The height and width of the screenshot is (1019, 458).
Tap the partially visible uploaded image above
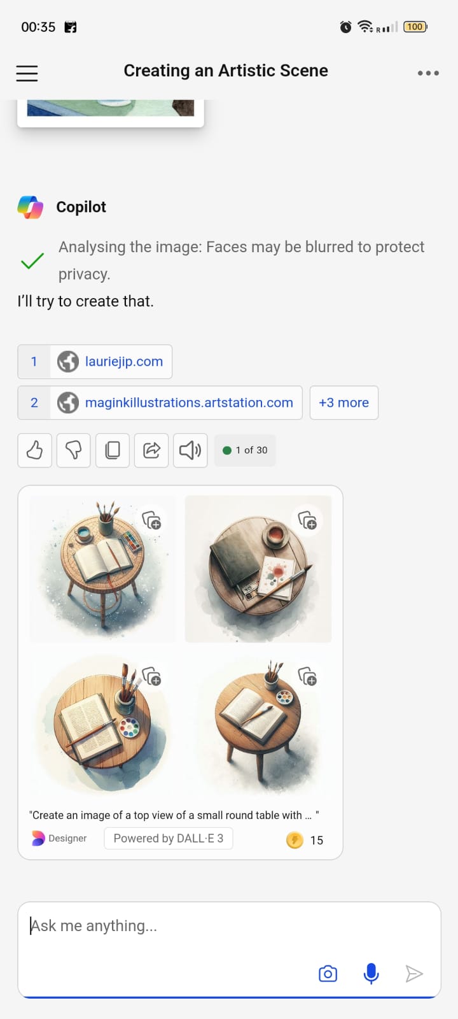pyautogui.click(x=111, y=112)
